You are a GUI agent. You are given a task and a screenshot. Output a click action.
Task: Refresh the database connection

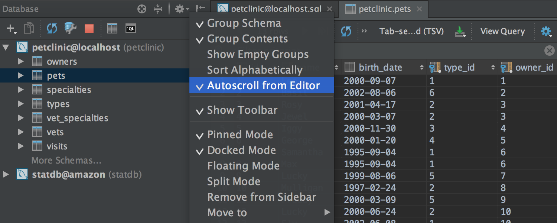tap(52, 29)
